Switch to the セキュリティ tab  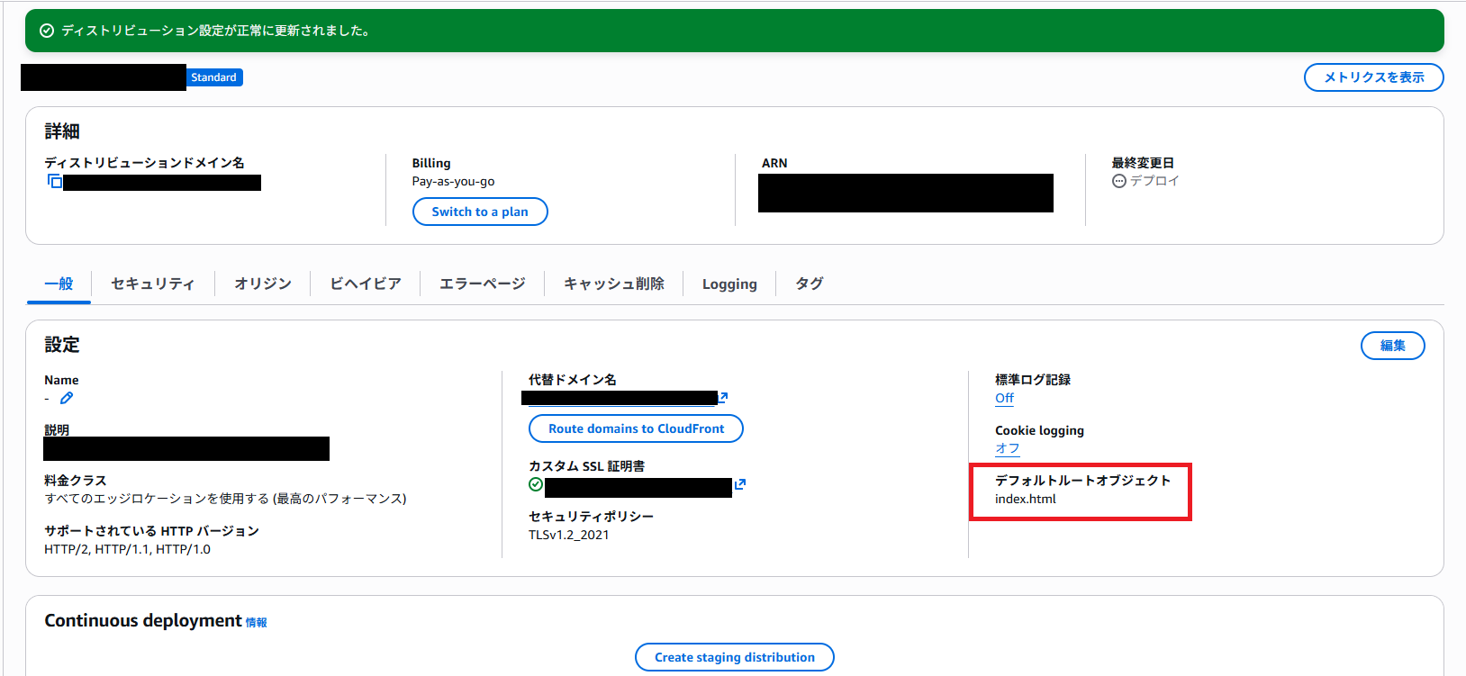point(152,284)
